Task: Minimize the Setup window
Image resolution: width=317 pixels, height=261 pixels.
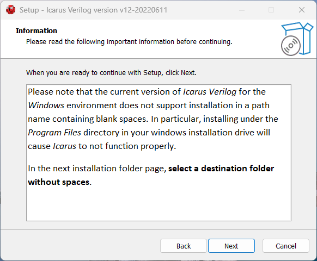Action: coord(242,10)
